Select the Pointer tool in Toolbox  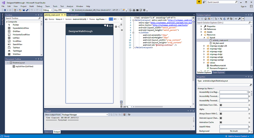(16, 25)
